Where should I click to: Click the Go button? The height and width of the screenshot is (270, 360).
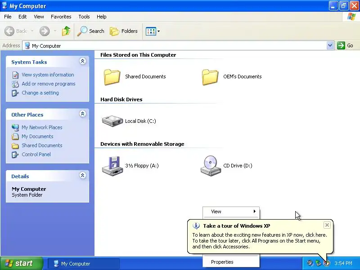(345, 45)
